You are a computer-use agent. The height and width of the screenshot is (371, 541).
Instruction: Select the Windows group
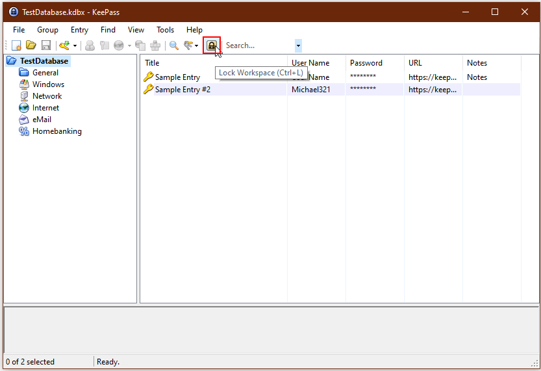click(x=48, y=84)
